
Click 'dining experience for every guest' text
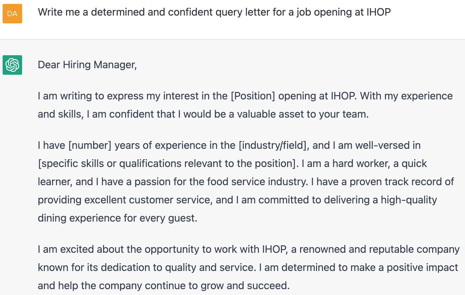tap(117, 218)
